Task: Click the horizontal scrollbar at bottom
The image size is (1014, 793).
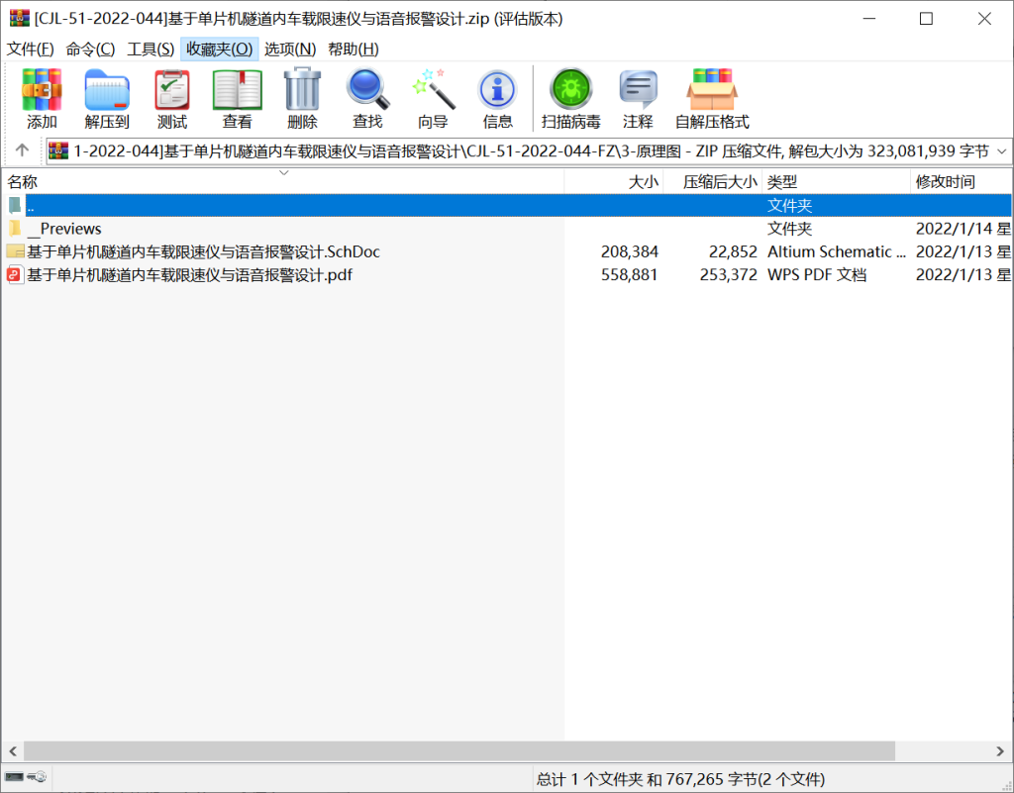Action: 459,751
